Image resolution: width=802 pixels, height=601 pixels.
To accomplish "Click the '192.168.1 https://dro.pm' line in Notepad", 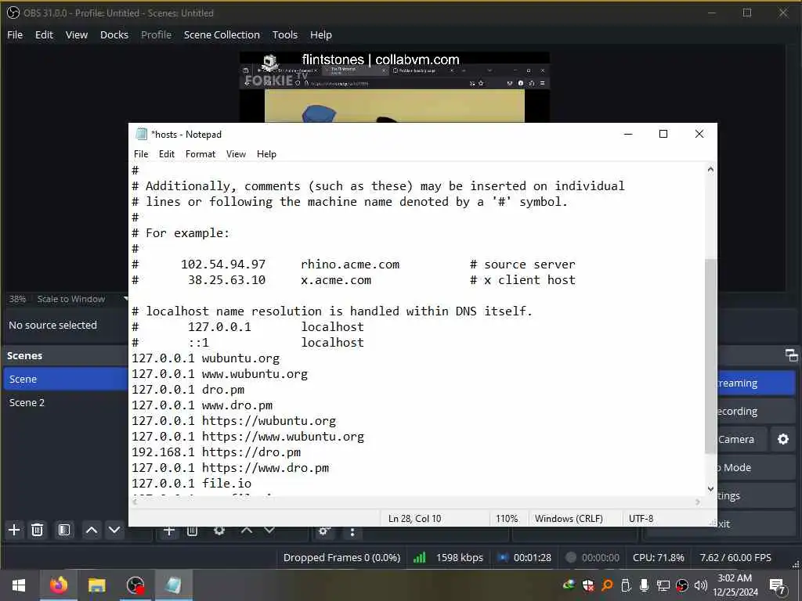I will tap(216, 452).
